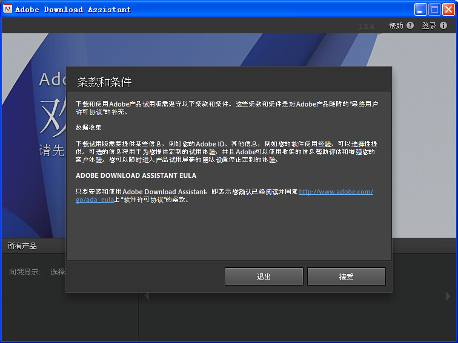Viewport: 458px width, 343px height.
Task: Click the right carousel arrow
Action: (x=448, y=296)
